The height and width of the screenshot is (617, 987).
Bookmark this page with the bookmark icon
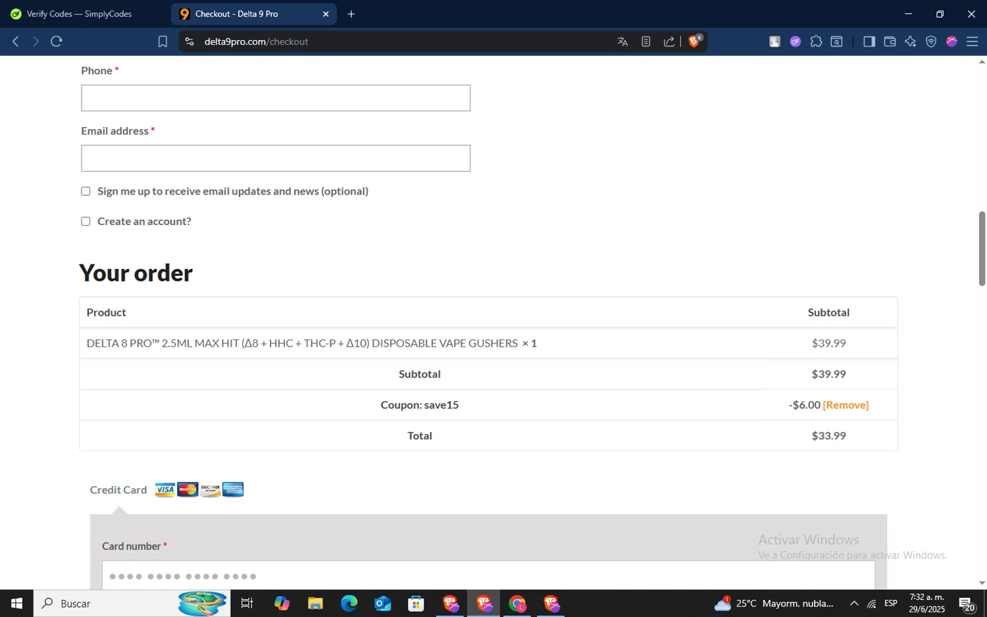click(x=163, y=41)
